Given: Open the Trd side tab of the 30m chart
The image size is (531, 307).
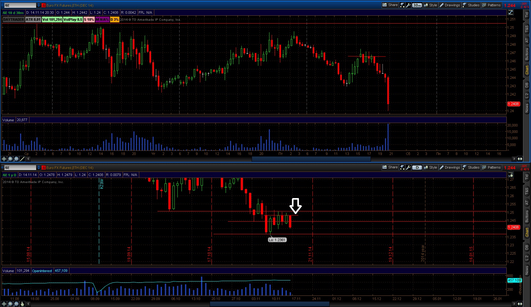Looking at the screenshot, I should (527, 15).
